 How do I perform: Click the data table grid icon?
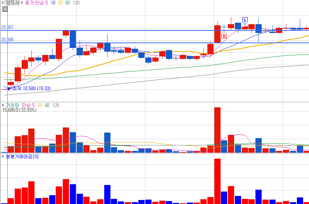point(5,9)
